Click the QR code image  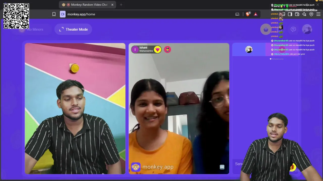16,16
